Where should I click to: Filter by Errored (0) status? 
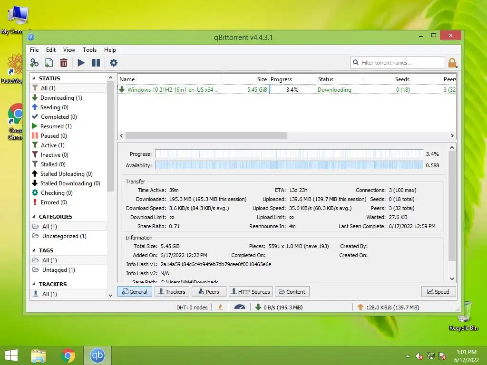54,202
